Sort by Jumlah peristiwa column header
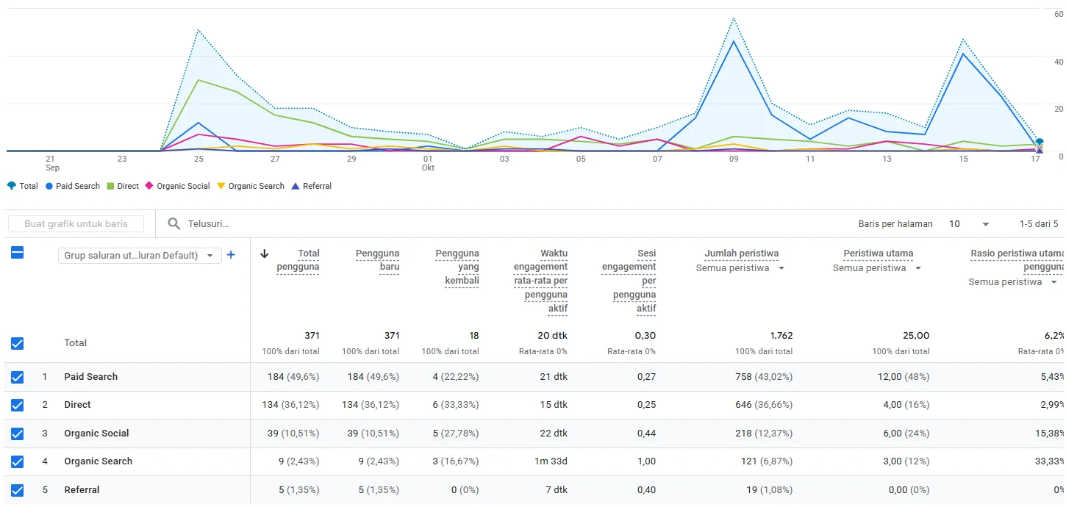This screenshot has width=1066, height=507. 741,253
